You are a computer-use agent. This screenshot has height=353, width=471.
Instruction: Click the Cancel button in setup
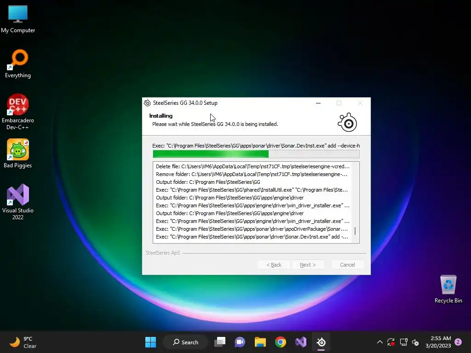(347, 265)
